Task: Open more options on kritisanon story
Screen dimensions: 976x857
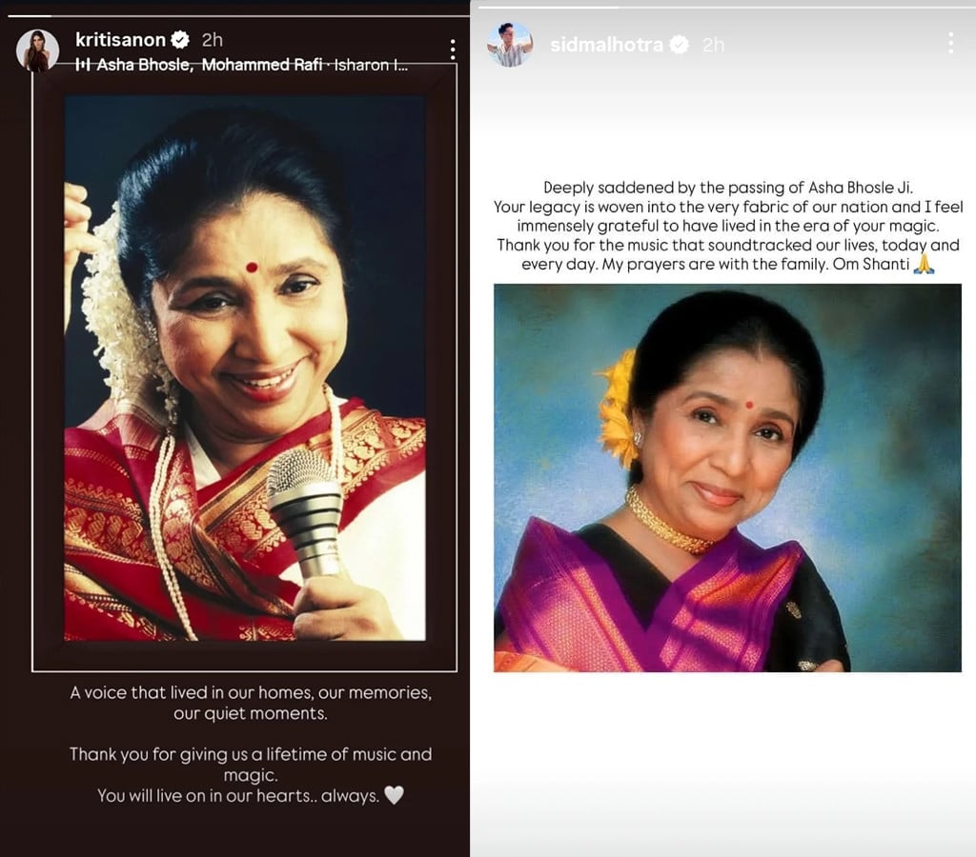Action: [x=453, y=50]
